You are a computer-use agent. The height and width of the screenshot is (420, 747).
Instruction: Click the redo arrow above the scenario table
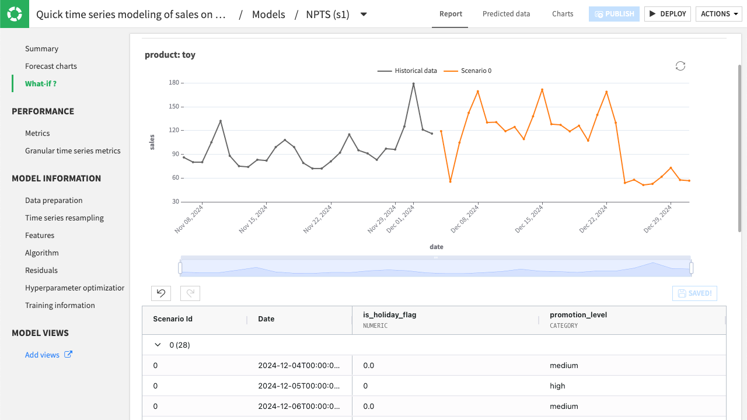[x=190, y=293]
